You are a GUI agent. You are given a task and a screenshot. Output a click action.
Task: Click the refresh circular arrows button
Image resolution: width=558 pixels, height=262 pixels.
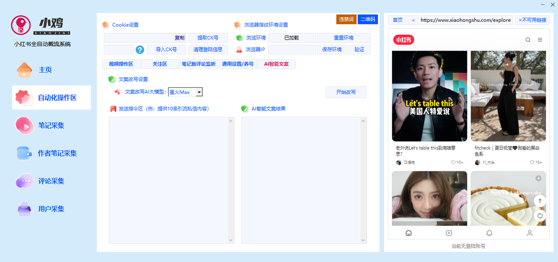coord(540,216)
